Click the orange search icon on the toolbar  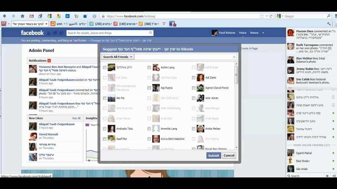click(53, 24)
